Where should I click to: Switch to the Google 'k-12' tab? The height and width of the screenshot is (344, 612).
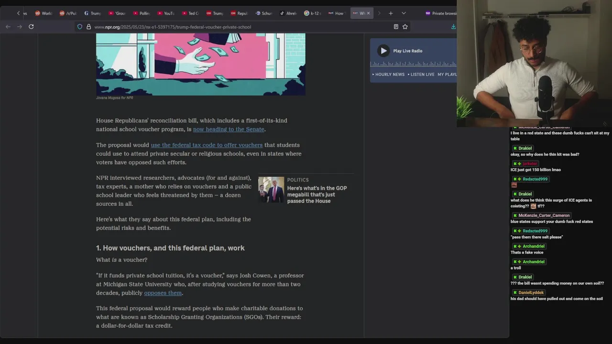pos(313,13)
